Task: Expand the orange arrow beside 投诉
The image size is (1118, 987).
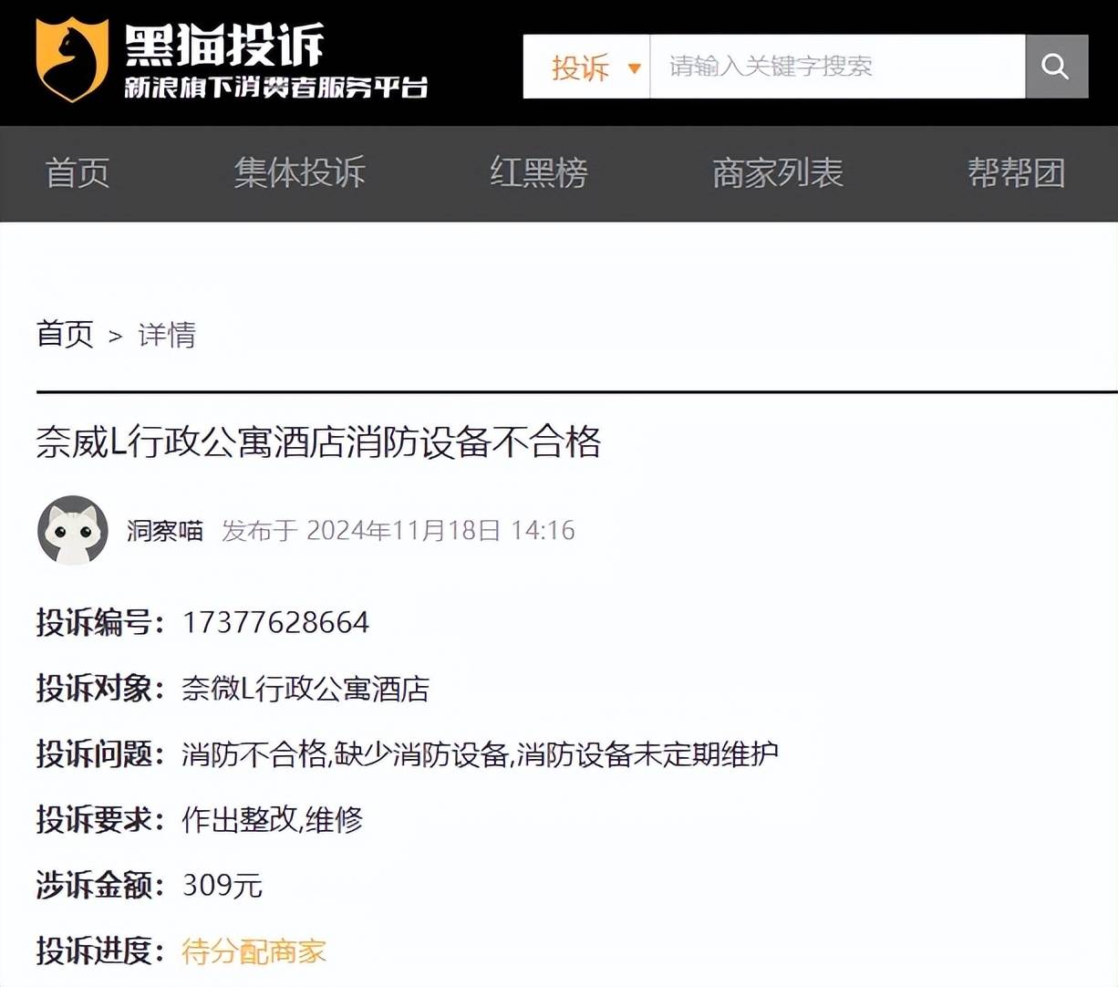Action: click(x=634, y=68)
